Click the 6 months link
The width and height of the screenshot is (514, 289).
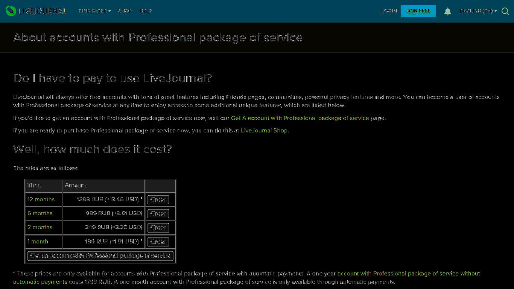click(x=40, y=213)
